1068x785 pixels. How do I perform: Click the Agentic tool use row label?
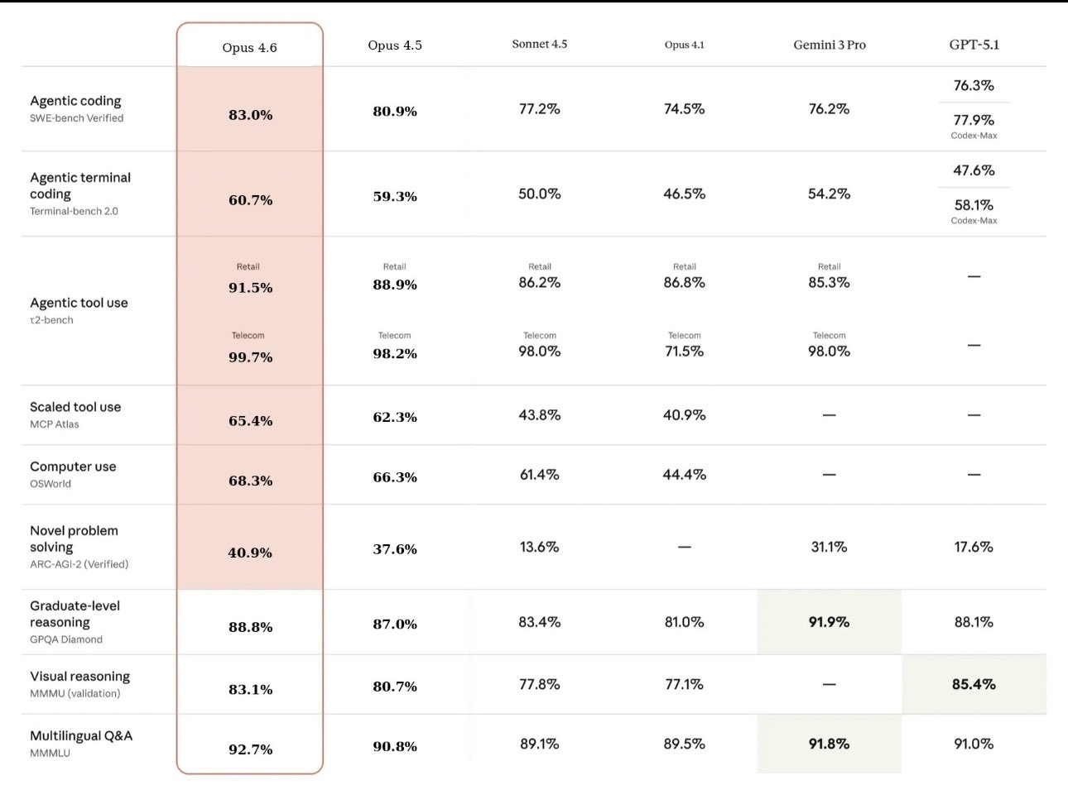click(79, 303)
